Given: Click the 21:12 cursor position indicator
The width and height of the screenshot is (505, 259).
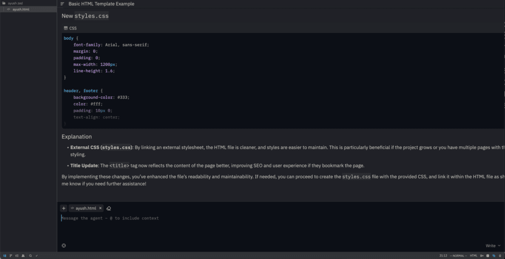Looking at the screenshot, I should point(443,256).
